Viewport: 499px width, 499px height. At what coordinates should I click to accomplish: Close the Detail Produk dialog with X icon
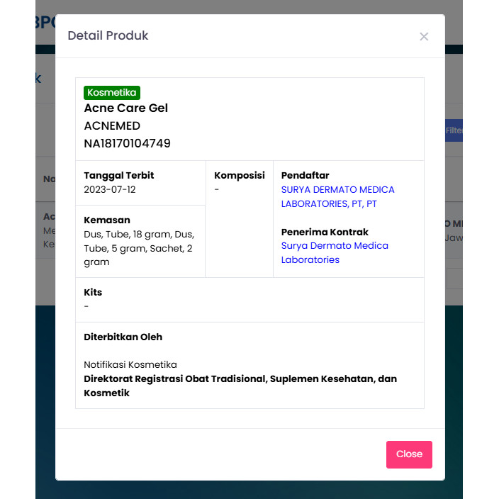click(424, 37)
